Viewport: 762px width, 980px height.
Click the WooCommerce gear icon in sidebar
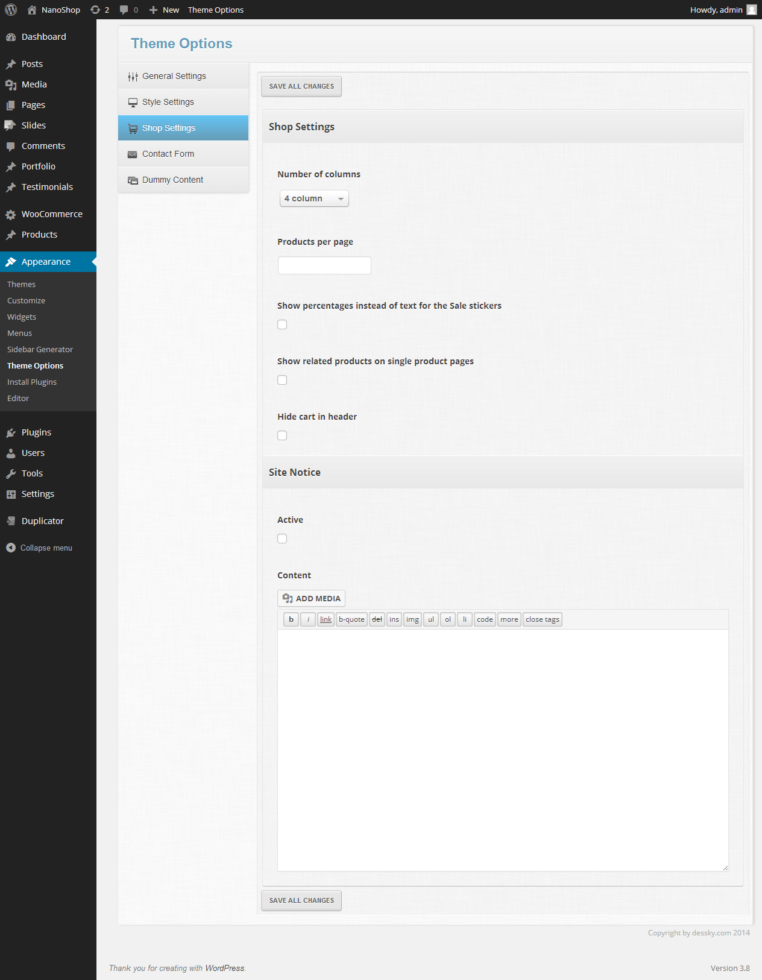point(11,215)
